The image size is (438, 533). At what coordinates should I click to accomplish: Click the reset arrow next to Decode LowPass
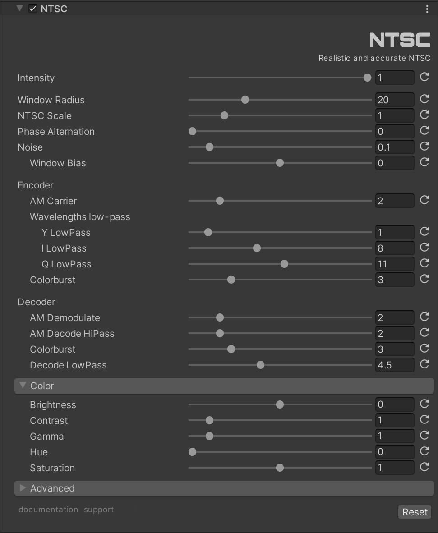click(x=424, y=364)
